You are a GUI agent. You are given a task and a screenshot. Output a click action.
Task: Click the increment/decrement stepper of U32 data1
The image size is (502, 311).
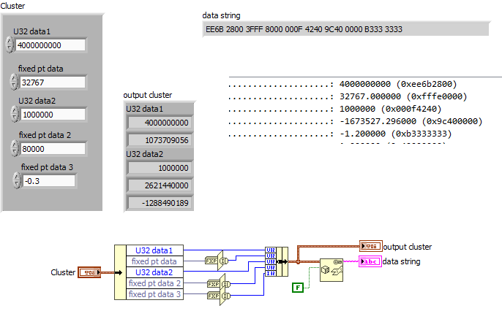point(10,45)
